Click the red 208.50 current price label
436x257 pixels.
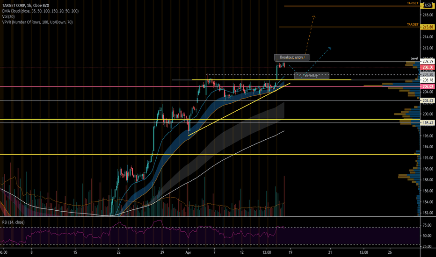tap(428, 67)
